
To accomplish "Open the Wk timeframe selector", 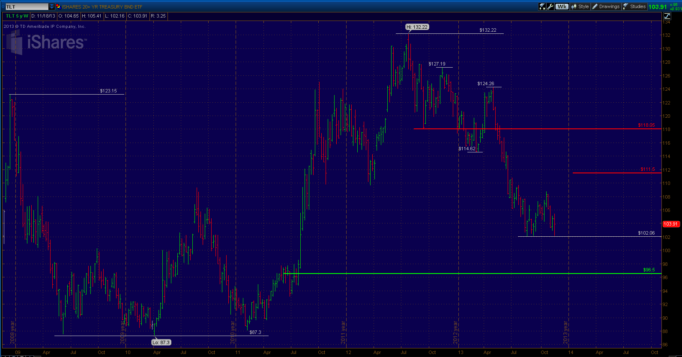I will tap(562, 6).
